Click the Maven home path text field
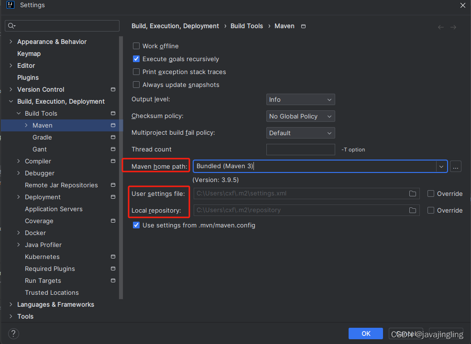Image resolution: width=471 pixels, height=344 pixels. [315, 166]
